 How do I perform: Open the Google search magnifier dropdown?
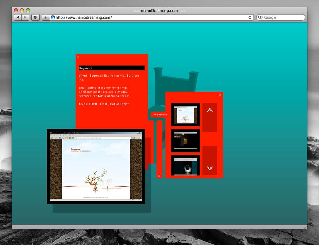(260, 17)
